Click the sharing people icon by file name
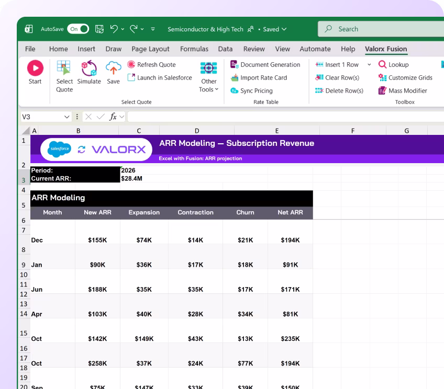This screenshot has height=389, width=444. [x=251, y=29]
